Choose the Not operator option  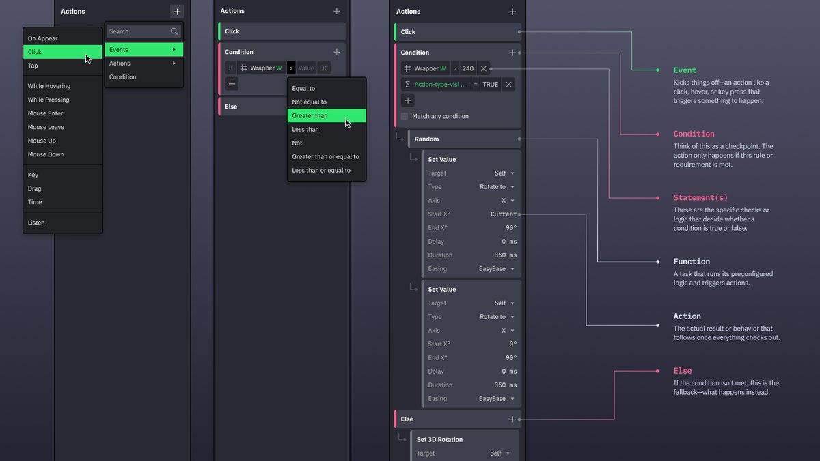point(327,143)
